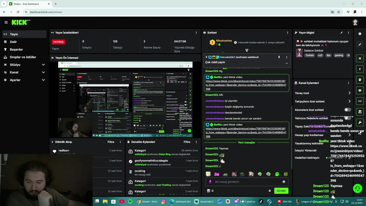
Task: Click the lightning bolt widget icon in right sidebar
Action: coord(360,69)
